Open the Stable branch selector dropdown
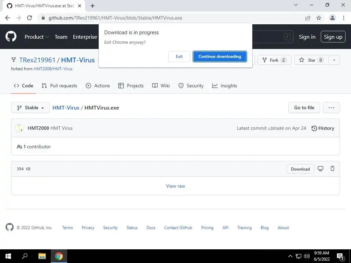The height and width of the screenshot is (263, 351). tap(30, 108)
